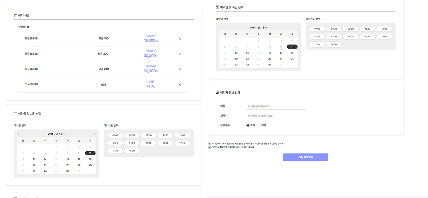The height and width of the screenshot is (198, 428).
Task: Focus the 연락처 input field
Action: [x=276, y=116]
